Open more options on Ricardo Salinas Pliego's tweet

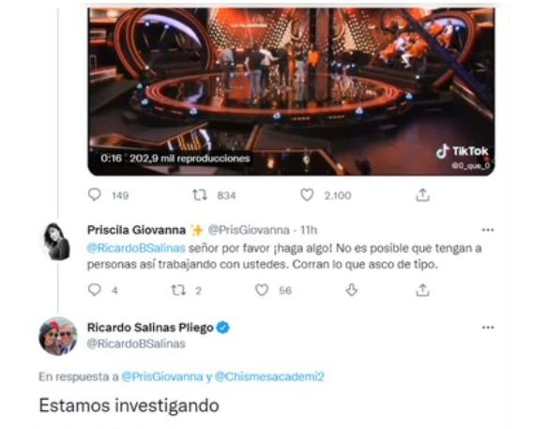[x=488, y=328]
